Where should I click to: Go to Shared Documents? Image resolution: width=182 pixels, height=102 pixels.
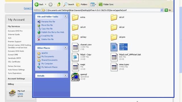coord(49,60)
